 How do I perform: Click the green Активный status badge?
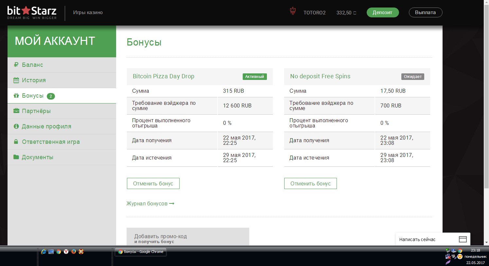pyautogui.click(x=255, y=77)
